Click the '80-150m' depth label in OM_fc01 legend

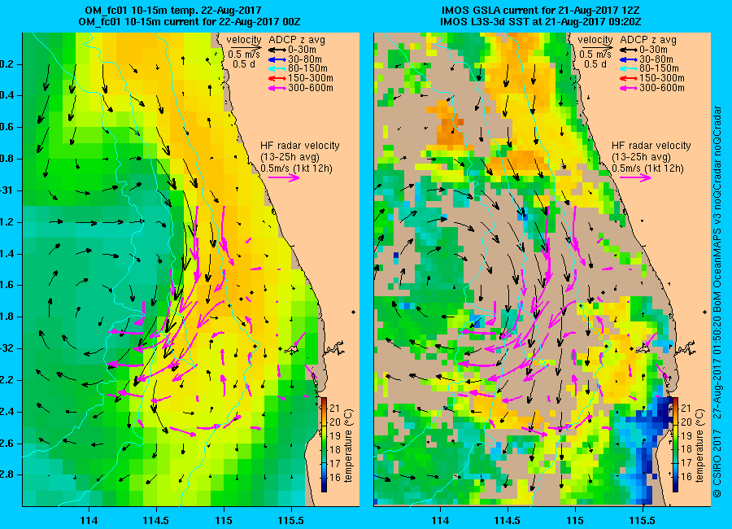[x=307, y=68]
